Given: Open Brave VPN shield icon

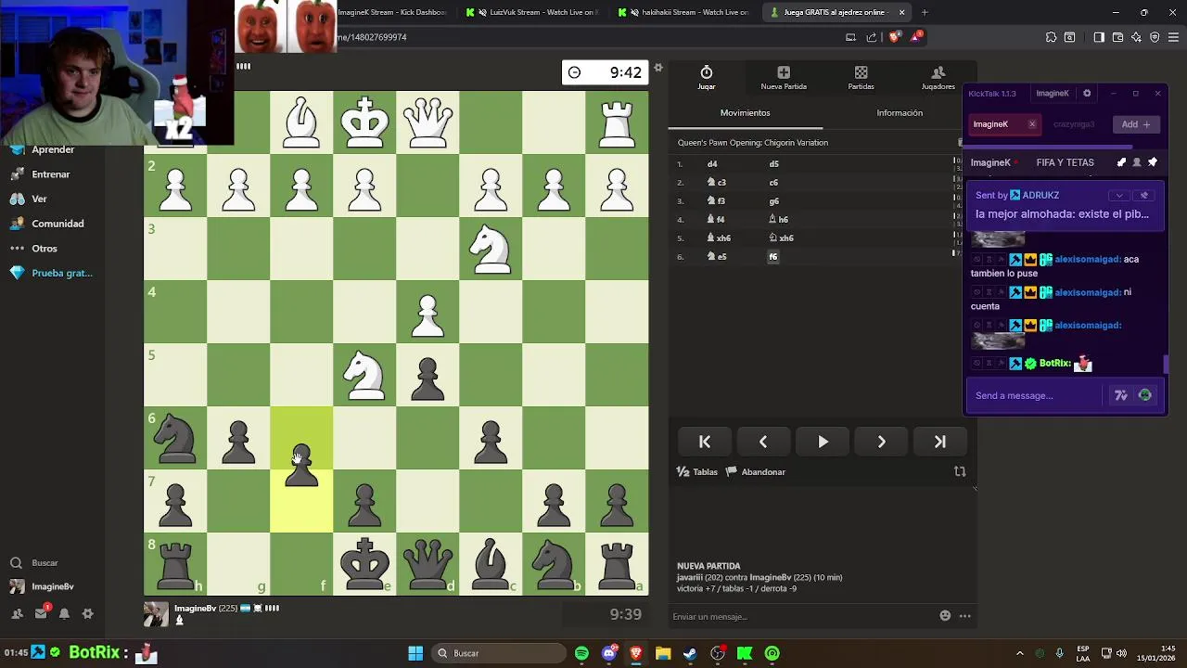Looking at the screenshot, I should point(1155,37).
